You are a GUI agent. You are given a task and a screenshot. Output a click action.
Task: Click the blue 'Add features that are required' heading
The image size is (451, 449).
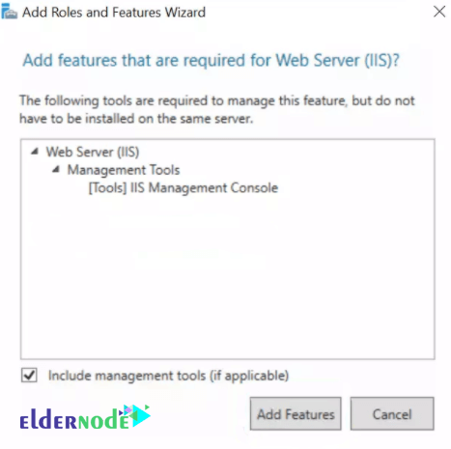(211, 61)
